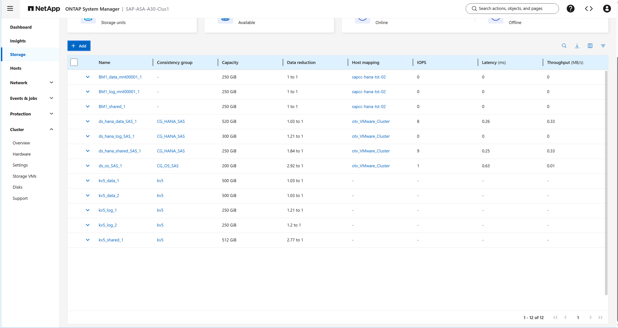Expand the BM1_shared_1 row

tap(88, 107)
